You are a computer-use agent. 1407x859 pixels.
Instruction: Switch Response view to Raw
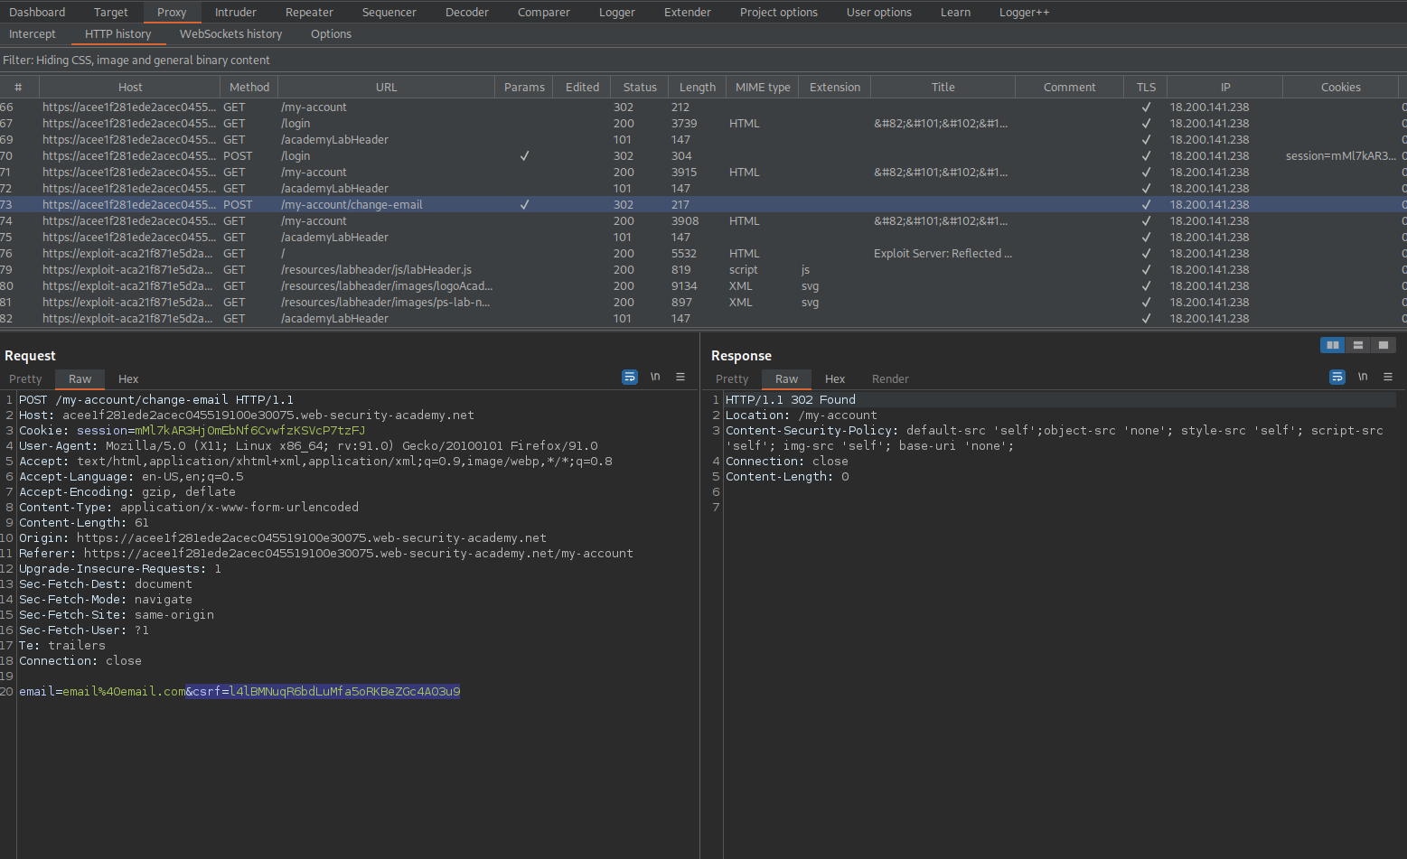click(786, 379)
